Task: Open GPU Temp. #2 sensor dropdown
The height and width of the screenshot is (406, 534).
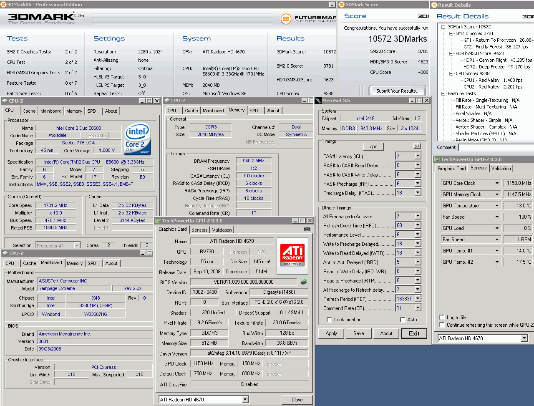Action: click(497, 262)
